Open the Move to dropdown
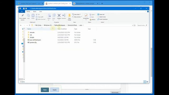The image size is (169, 95). point(49,17)
